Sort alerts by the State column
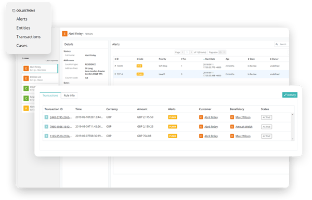The image size is (312, 200). (x=251, y=59)
